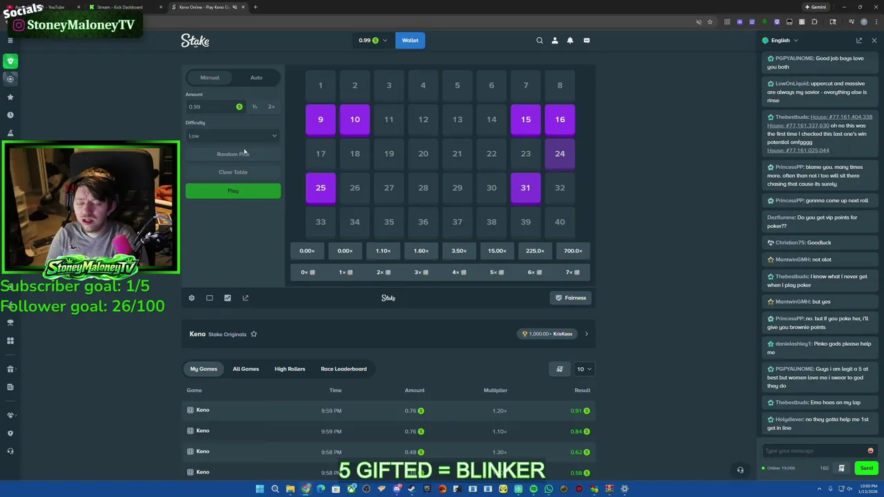Toggle the chat panel icon in header
884x497 pixels.
(586, 41)
